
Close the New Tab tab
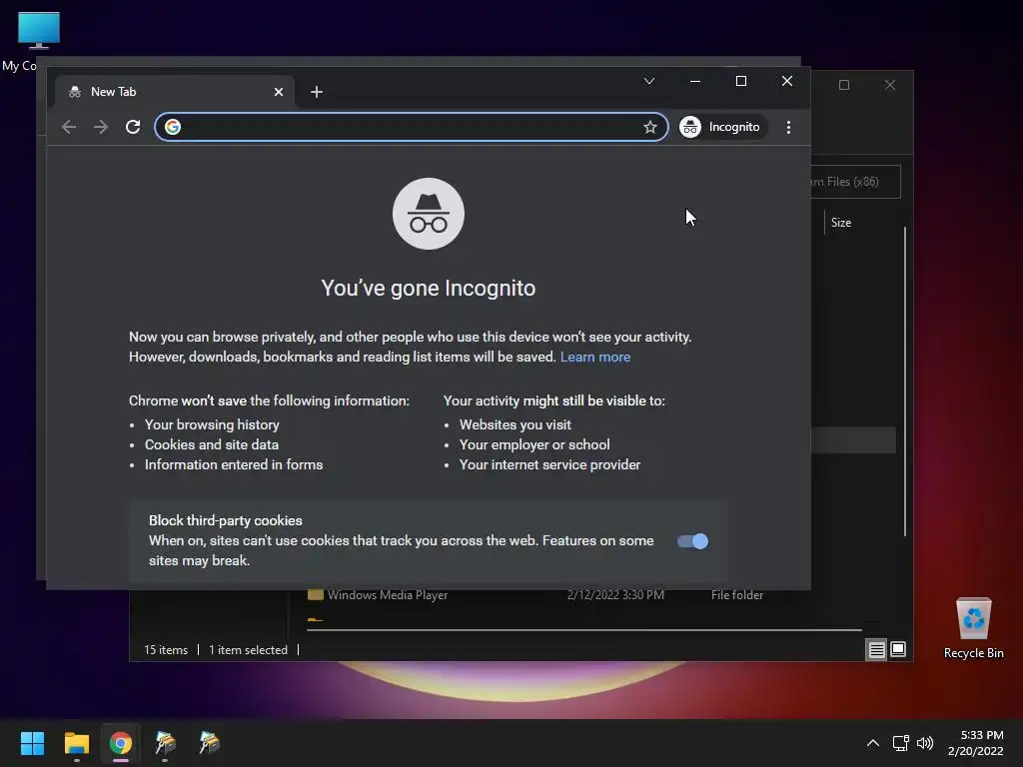click(279, 92)
